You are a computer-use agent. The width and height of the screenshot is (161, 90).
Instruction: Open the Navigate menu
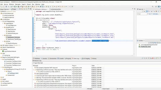click(x=18, y=4)
